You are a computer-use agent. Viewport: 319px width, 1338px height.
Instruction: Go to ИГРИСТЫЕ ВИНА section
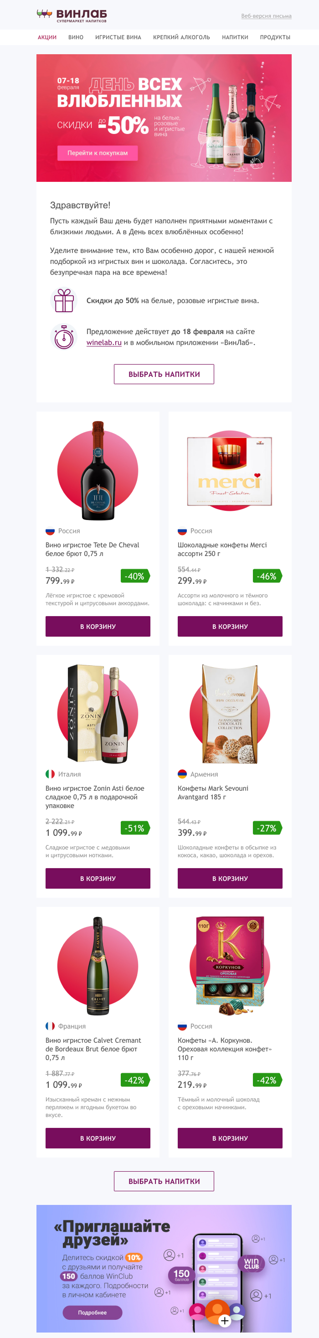tap(118, 37)
